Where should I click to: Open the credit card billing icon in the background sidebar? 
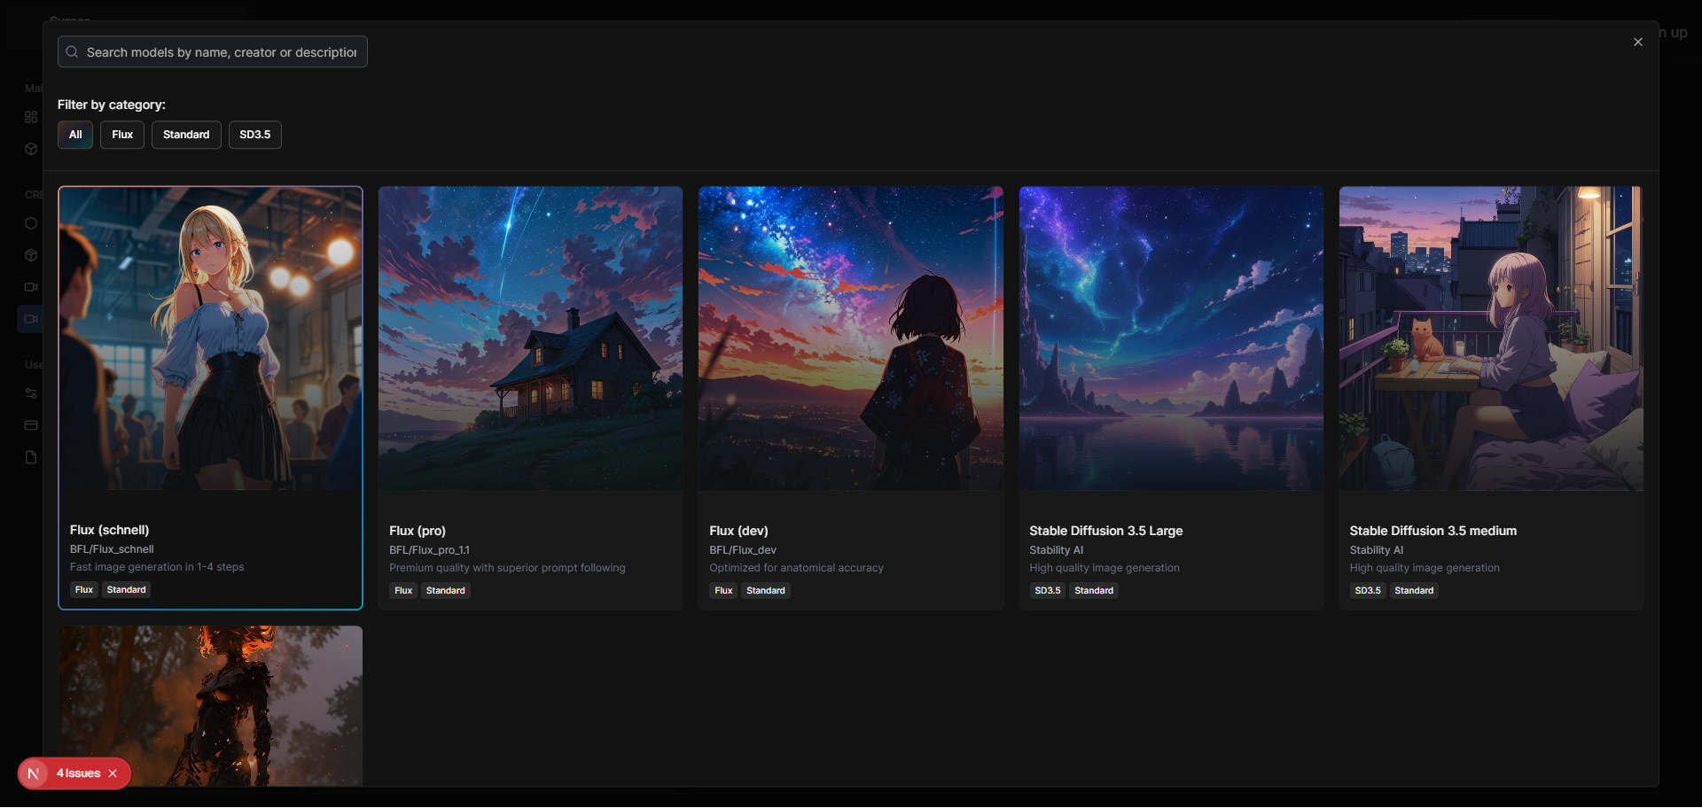(x=31, y=425)
